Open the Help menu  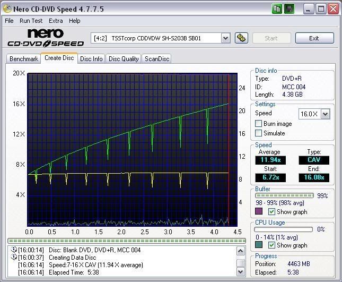point(75,21)
